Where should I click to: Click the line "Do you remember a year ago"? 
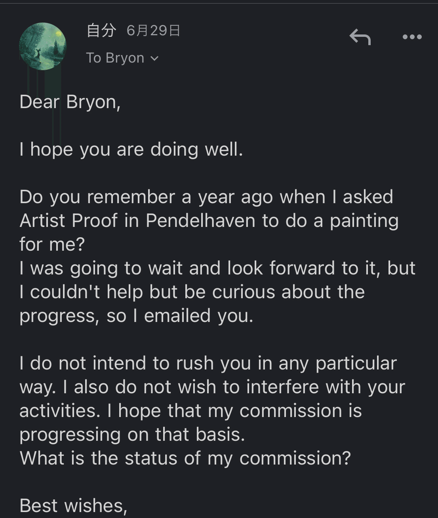206,197
